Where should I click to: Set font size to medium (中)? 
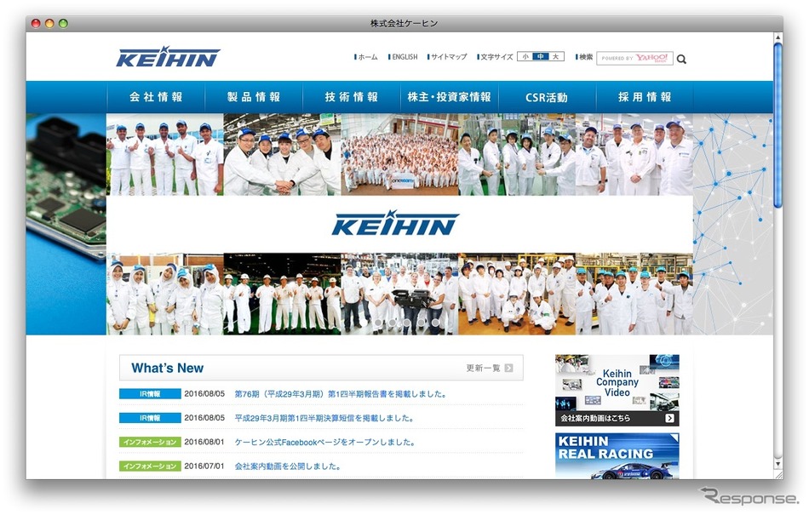(540, 57)
